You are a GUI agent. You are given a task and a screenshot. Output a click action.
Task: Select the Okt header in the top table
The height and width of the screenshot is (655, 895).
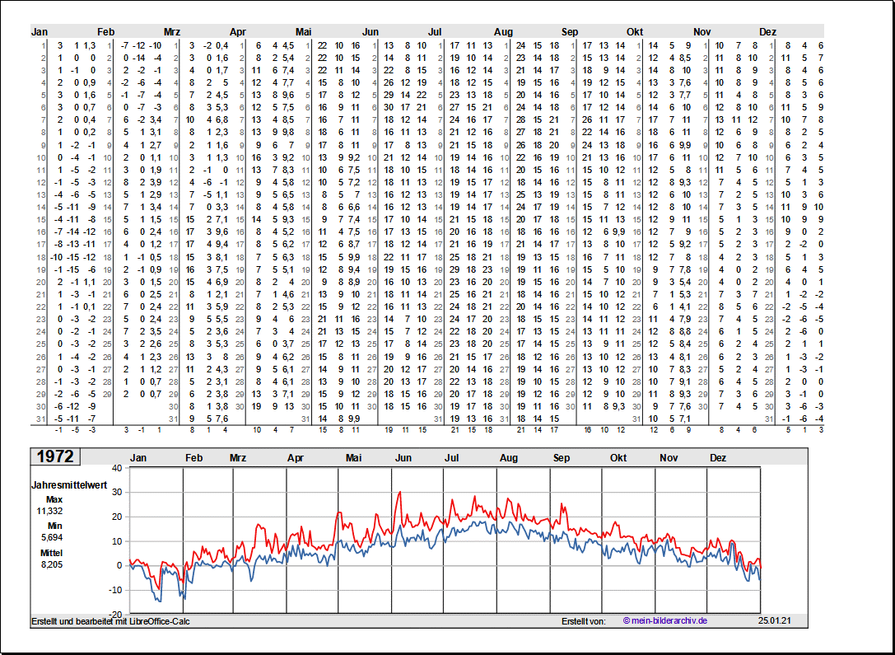pos(635,32)
